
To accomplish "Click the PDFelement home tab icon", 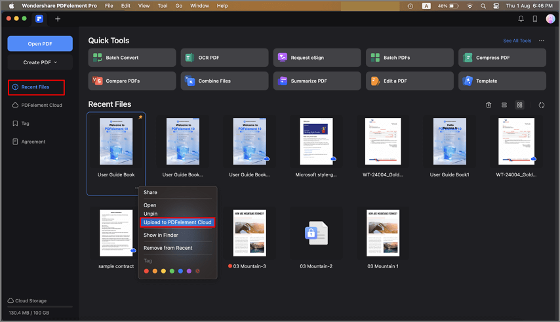I will click(39, 19).
